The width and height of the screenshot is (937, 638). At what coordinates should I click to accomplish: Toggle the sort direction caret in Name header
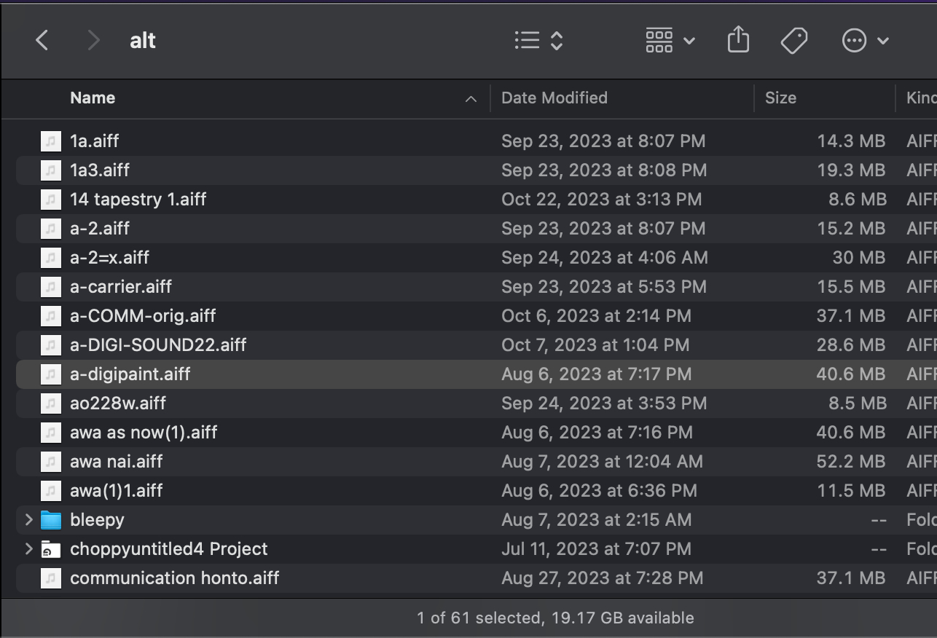[x=471, y=99]
